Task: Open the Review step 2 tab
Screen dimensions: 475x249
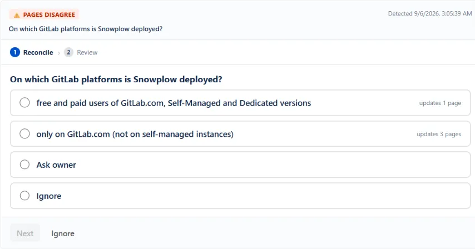Action: click(81, 52)
